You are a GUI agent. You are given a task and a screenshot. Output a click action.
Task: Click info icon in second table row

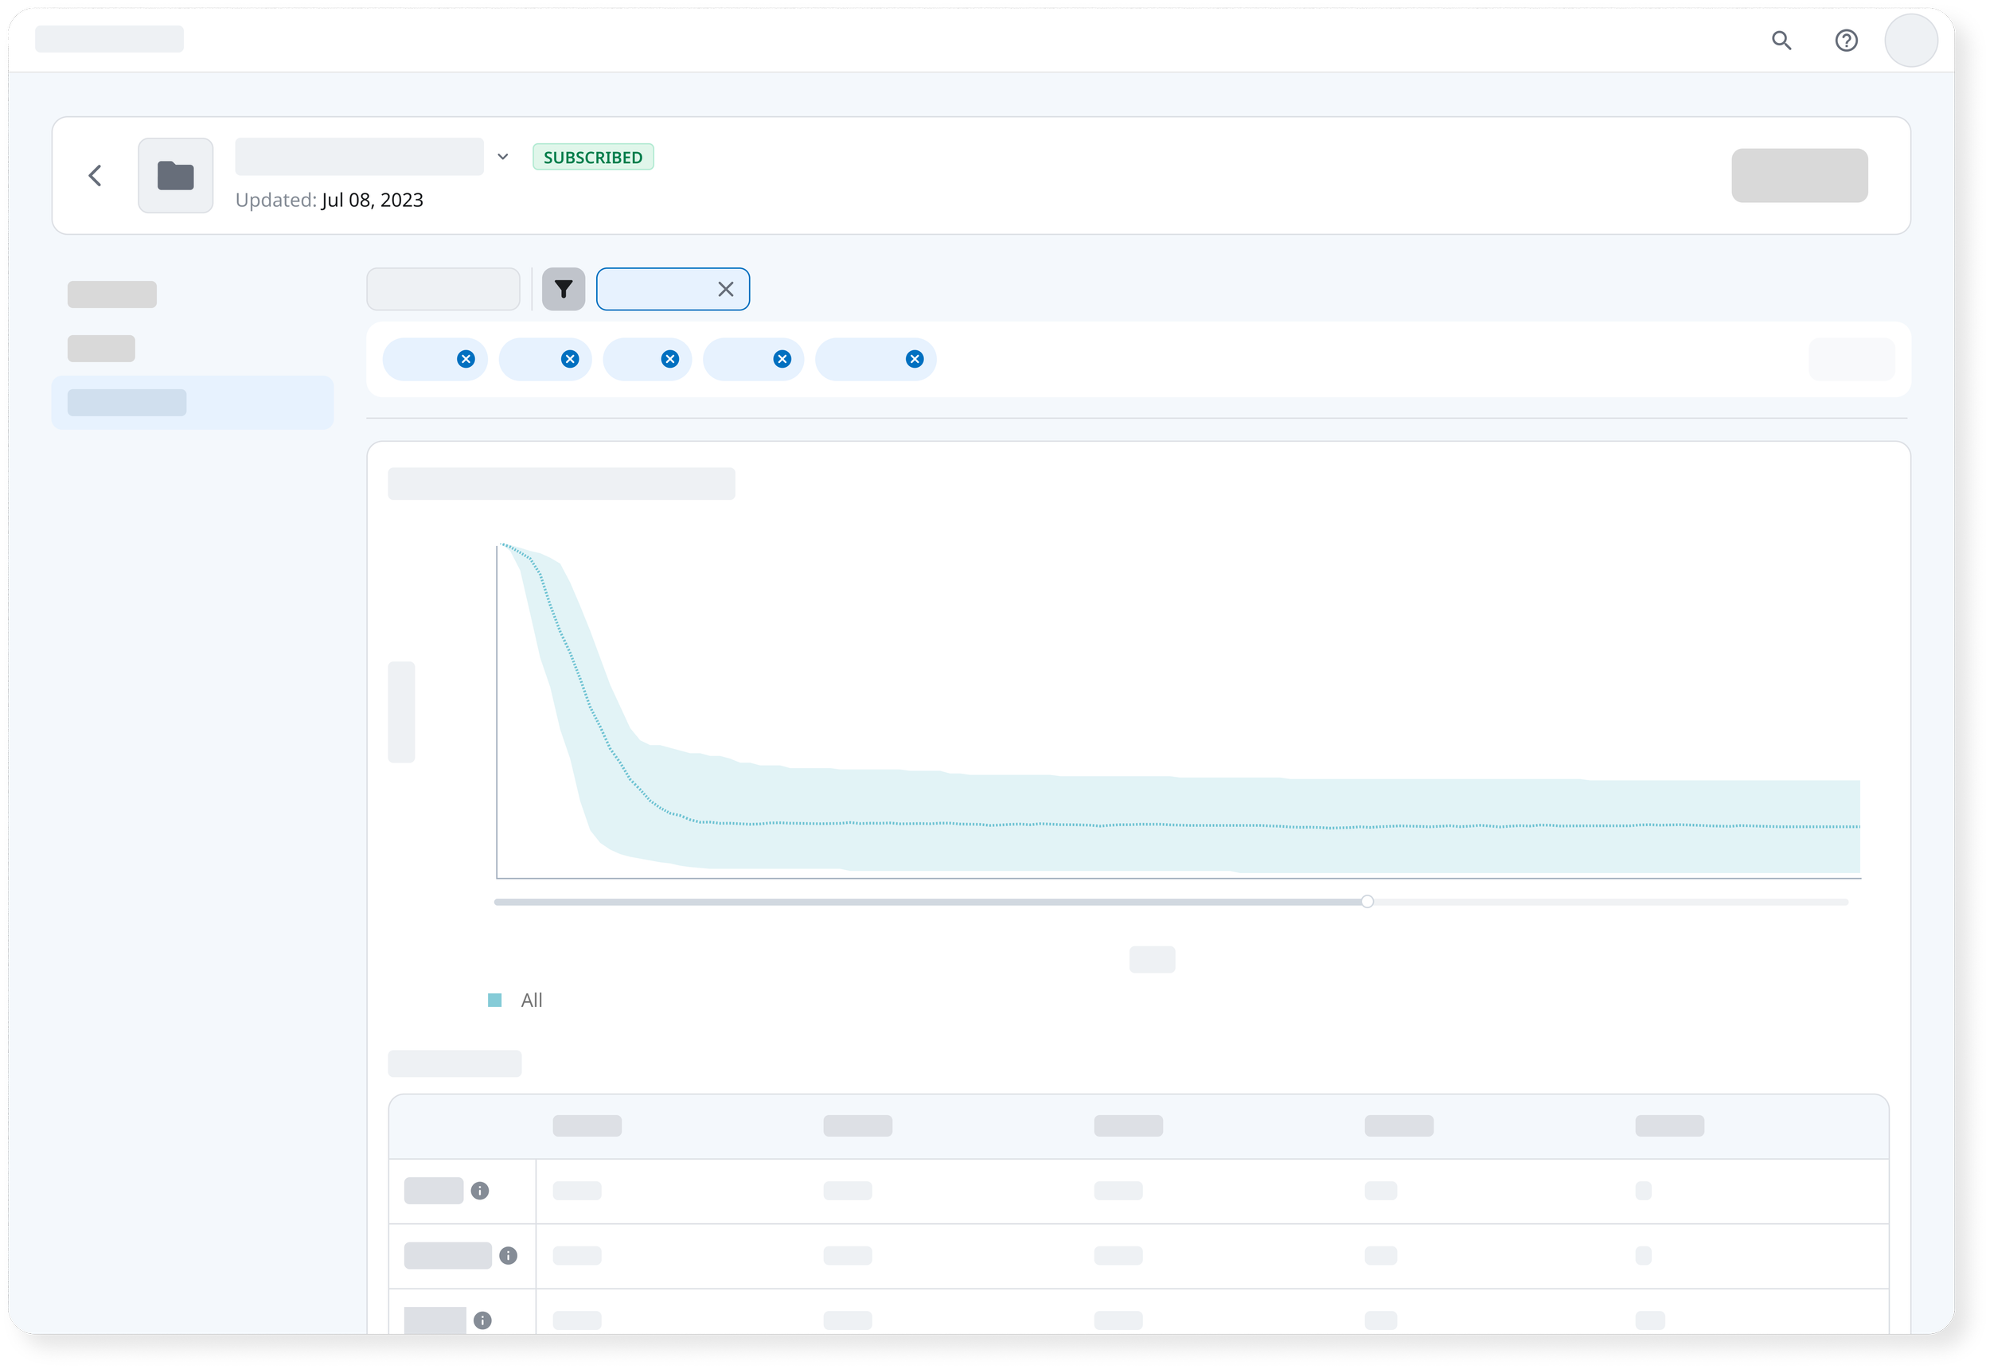[x=508, y=1256]
